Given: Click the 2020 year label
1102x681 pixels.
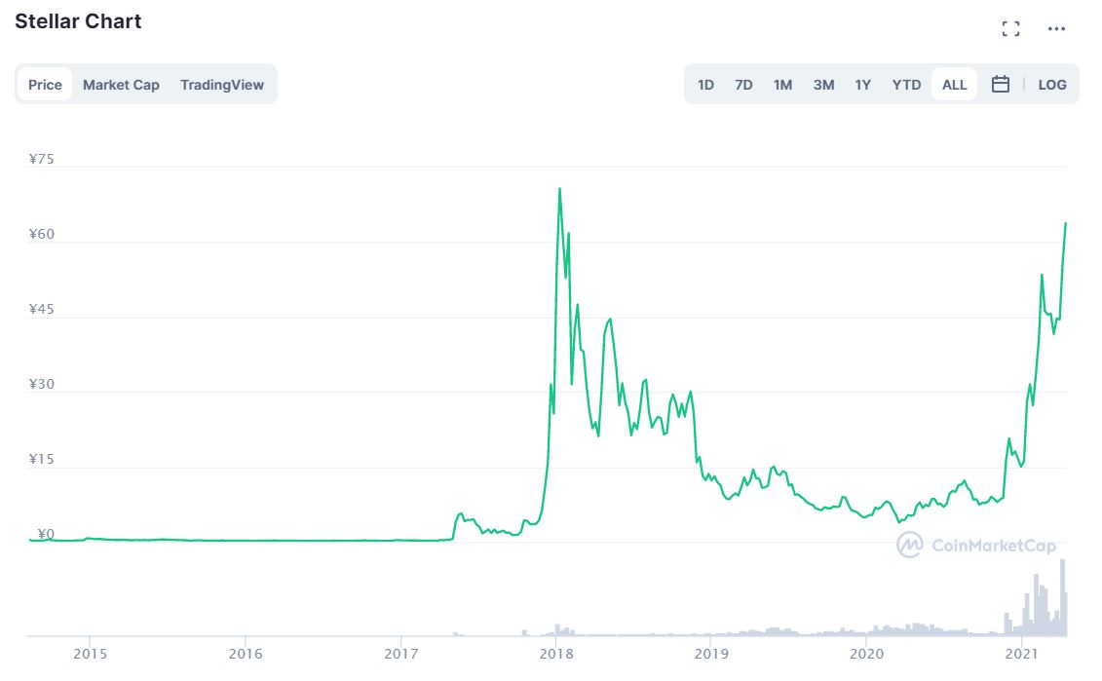Looking at the screenshot, I should [x=866, y=655].
